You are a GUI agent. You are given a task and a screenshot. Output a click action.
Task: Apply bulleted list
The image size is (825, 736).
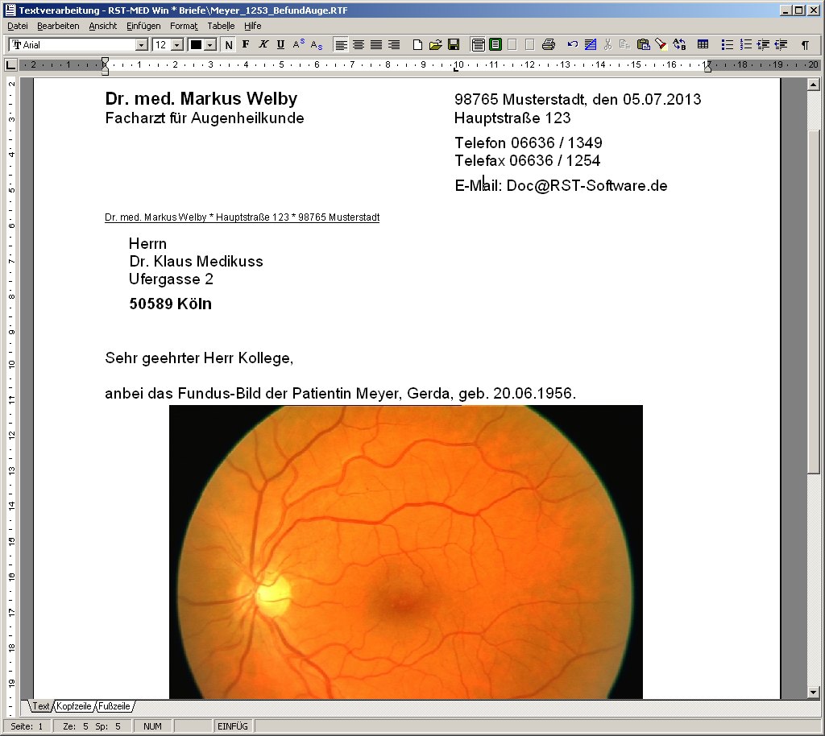tap(728, 44)
